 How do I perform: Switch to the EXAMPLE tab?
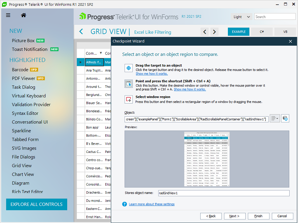click(x=238, y=32)
